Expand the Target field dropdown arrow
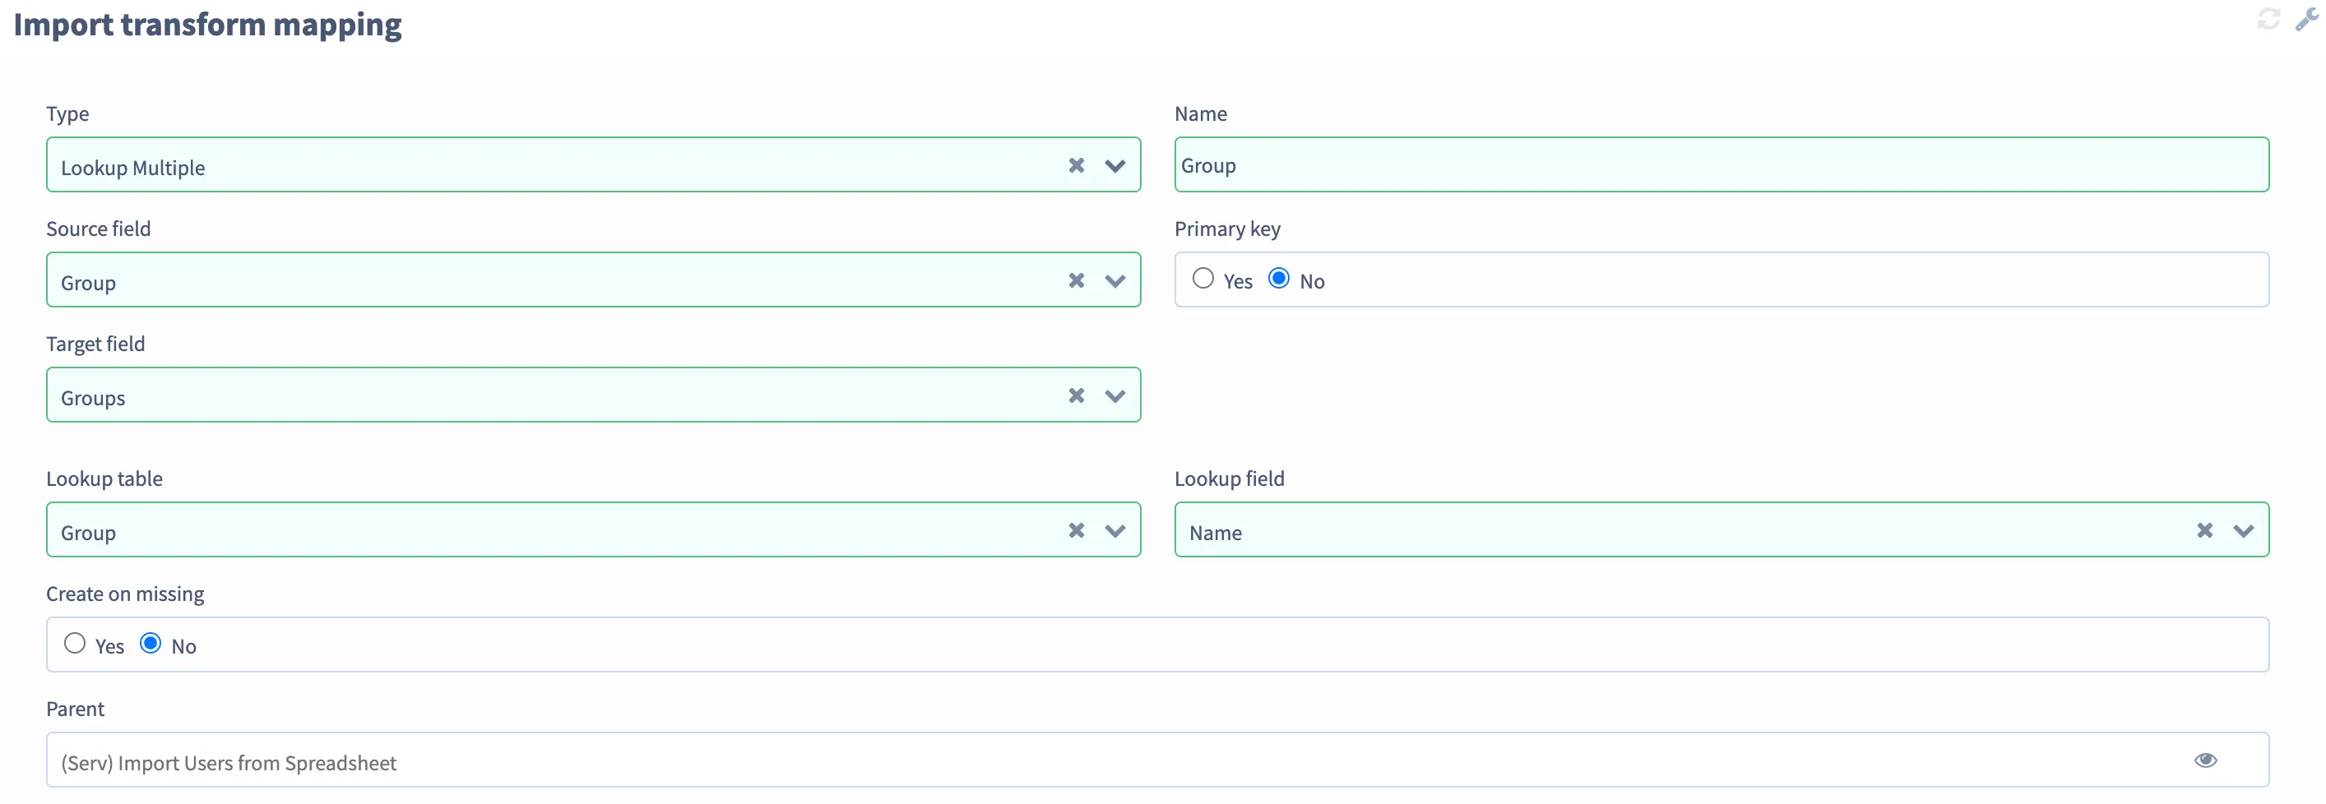2326x804 pixels. (x=1115, y=396)
